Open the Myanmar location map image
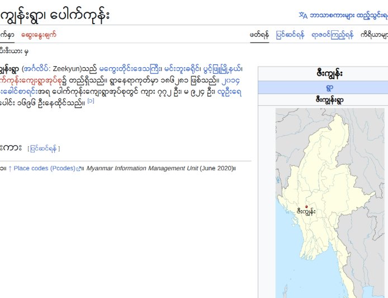 click(x=330, y=203)
